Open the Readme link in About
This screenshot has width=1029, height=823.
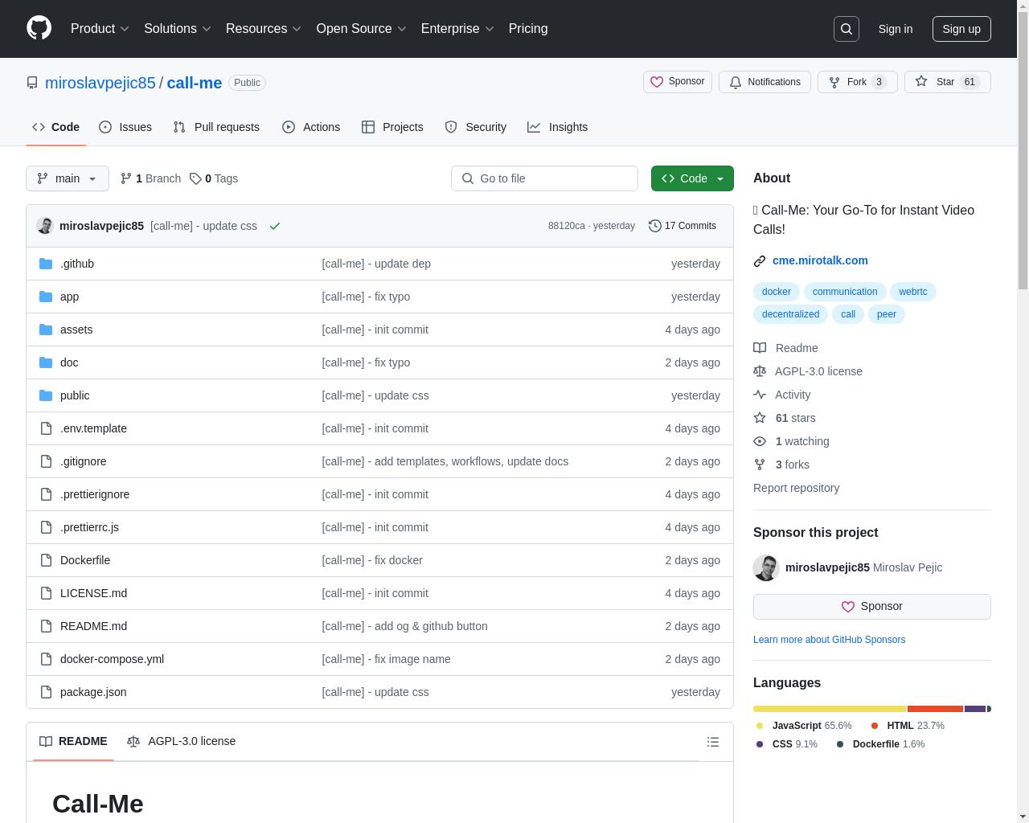[785, 348]
